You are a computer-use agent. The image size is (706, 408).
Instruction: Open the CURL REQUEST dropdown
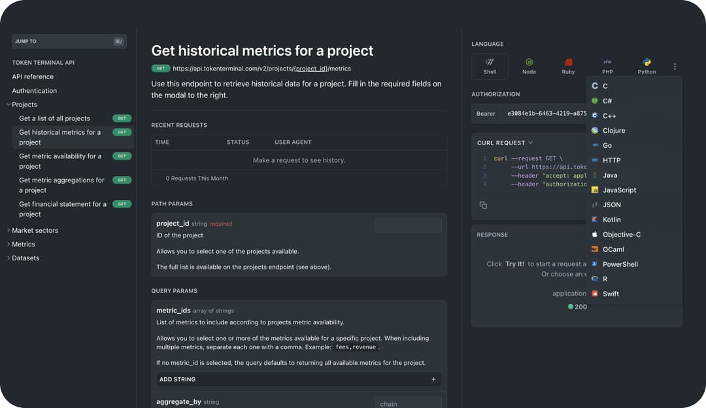(x=505, y=143)
